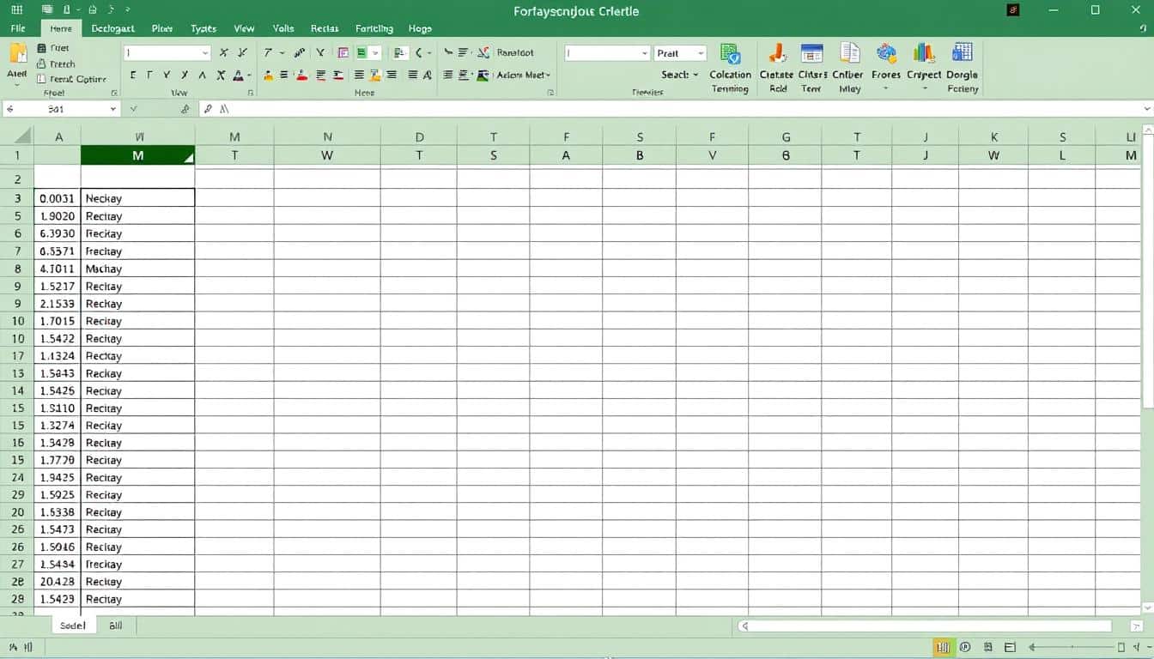
Task: Click the Fretch clipboard icon
Action: (41, 64)
